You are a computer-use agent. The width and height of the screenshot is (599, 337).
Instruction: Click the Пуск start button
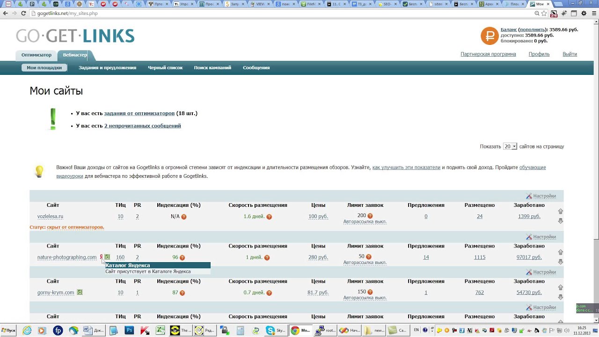[x=8, y=330]
